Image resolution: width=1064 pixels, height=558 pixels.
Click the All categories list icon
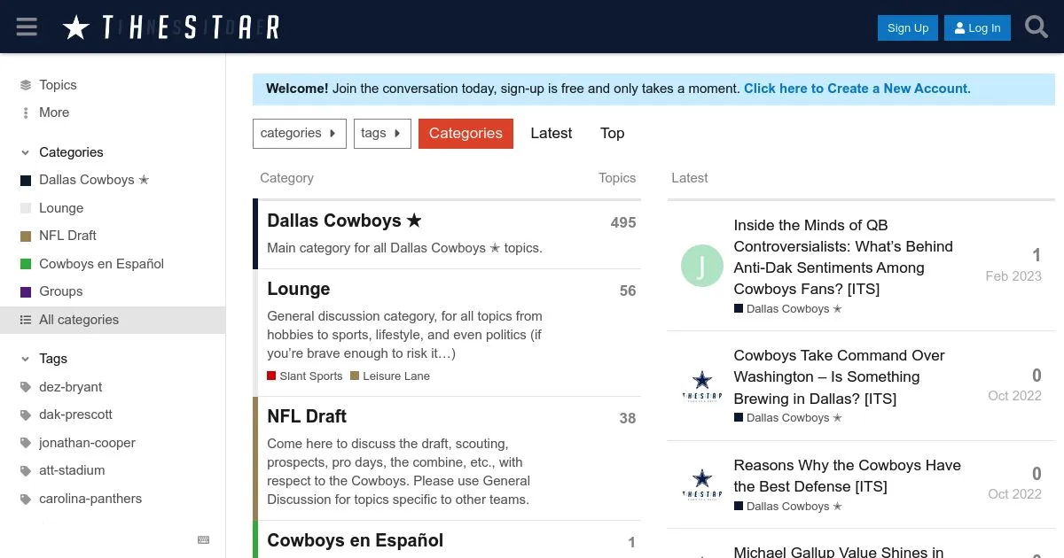pos(26,320)
